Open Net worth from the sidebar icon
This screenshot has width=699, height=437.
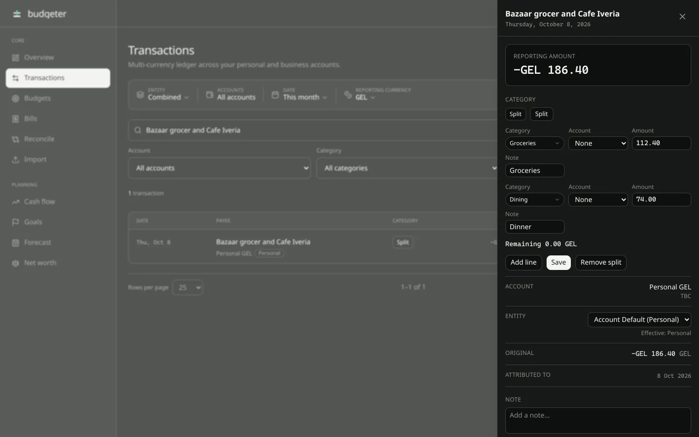point(16,263)
